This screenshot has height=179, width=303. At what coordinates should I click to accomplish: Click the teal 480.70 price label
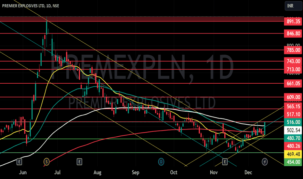click(x=293, y=138)
